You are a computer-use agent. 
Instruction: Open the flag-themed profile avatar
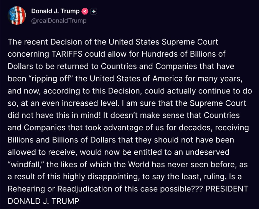click(17, 16)
